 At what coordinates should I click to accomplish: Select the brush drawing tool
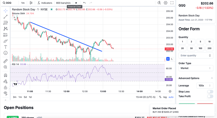point(6,41)
